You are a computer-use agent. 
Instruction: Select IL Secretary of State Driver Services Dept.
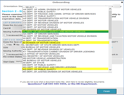(x=66, y=45)
